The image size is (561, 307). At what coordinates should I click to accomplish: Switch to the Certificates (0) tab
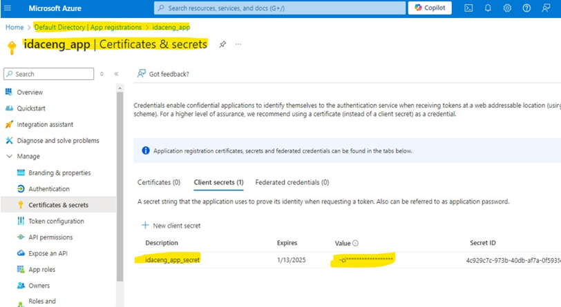coord(158,183)
